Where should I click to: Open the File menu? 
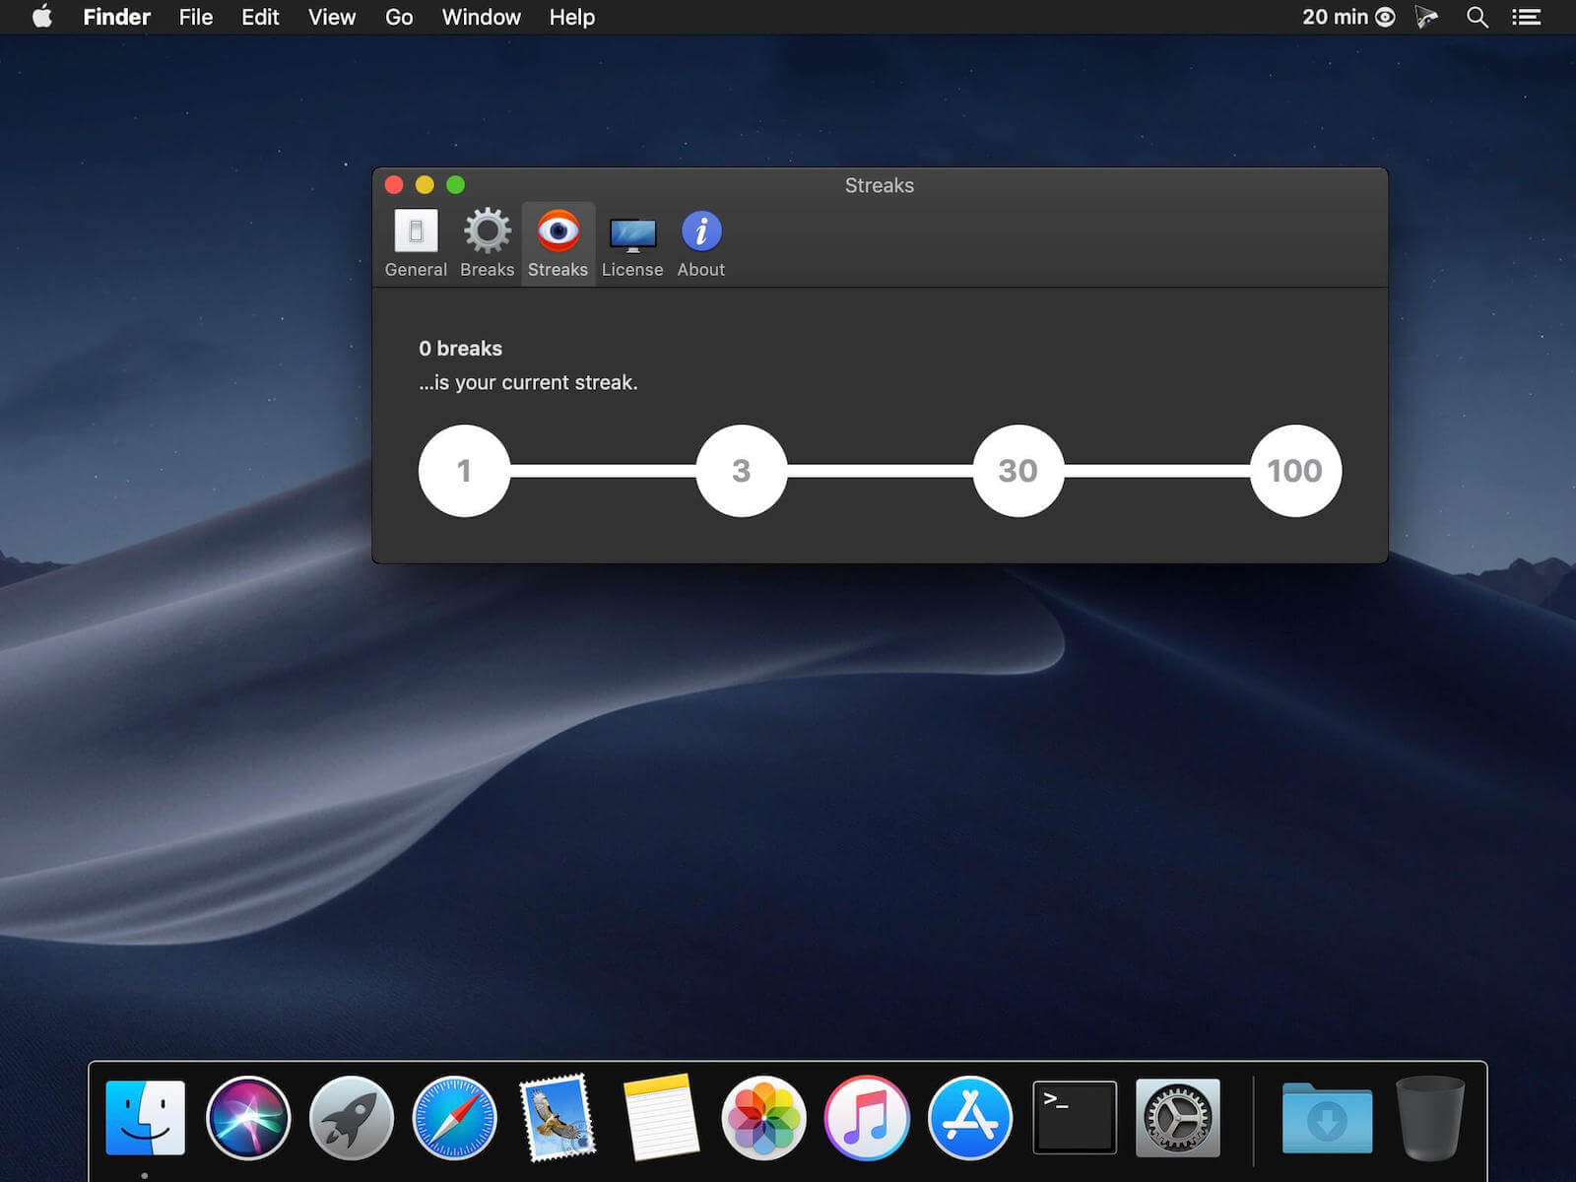(195, 17)
